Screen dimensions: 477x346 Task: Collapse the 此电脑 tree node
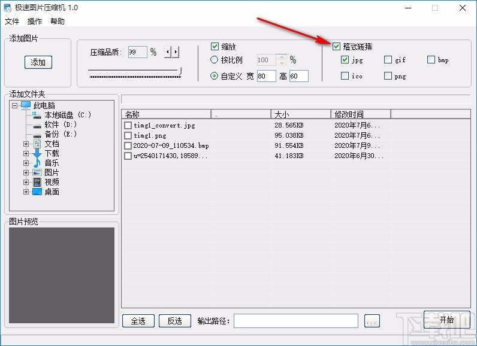click(14, 106)
